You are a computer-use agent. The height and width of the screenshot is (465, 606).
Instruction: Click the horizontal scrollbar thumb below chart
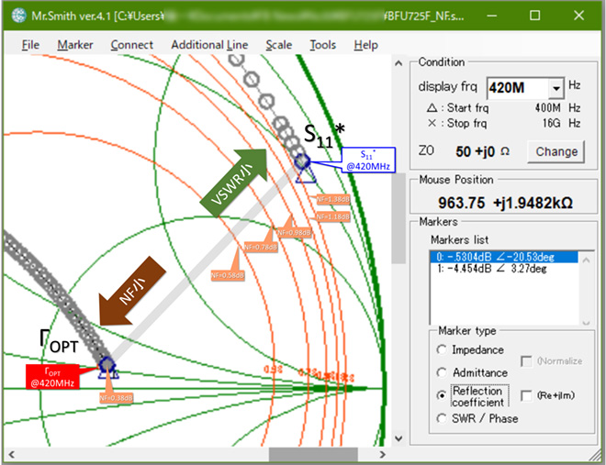[x=300, y=454]
